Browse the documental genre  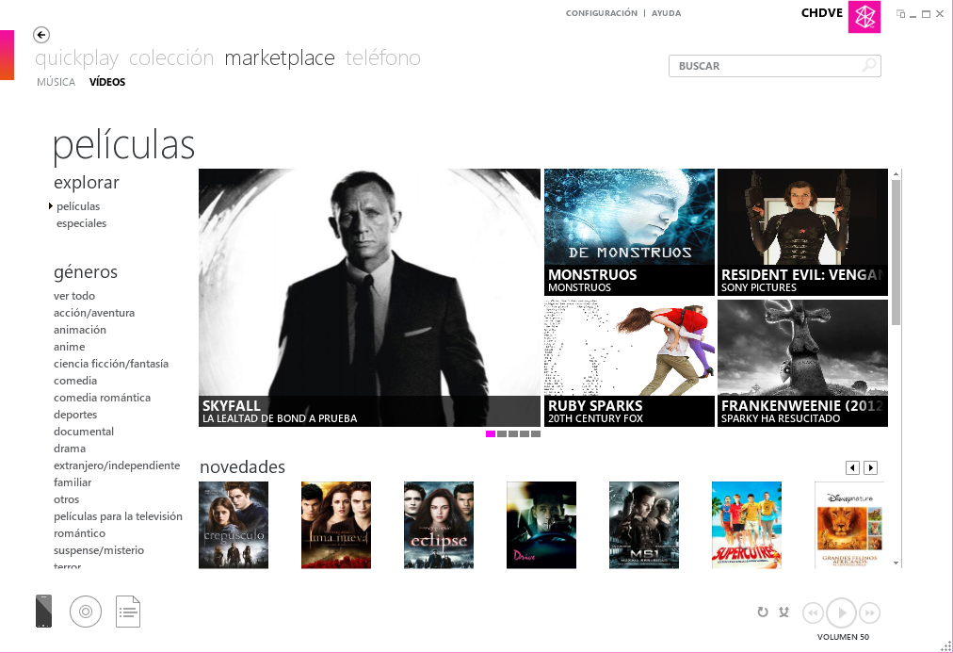84,432
